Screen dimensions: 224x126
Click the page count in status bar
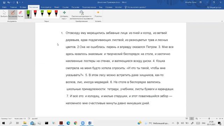(x=6, y=119)
